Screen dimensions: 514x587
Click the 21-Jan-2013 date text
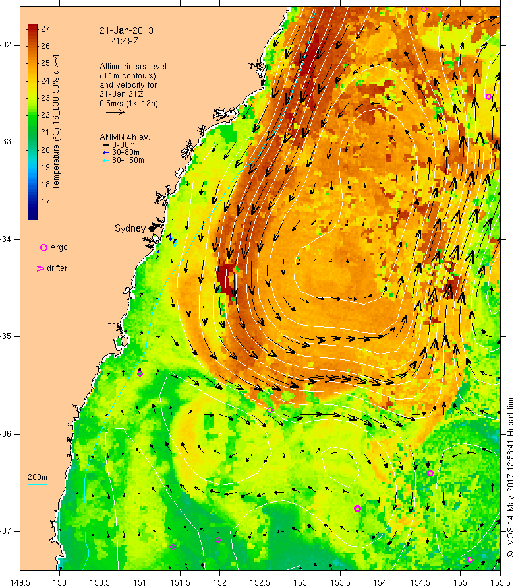pyautogui.click(x=127, y=31)
